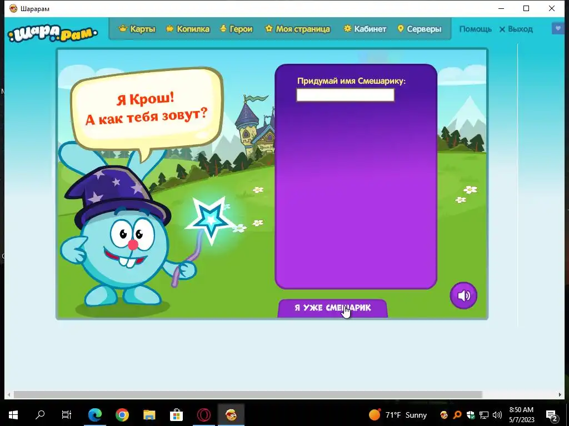Viewport: 569px width, 426px height.
Task: Open Opera browser from the taskbar
Action: [203, 414]
